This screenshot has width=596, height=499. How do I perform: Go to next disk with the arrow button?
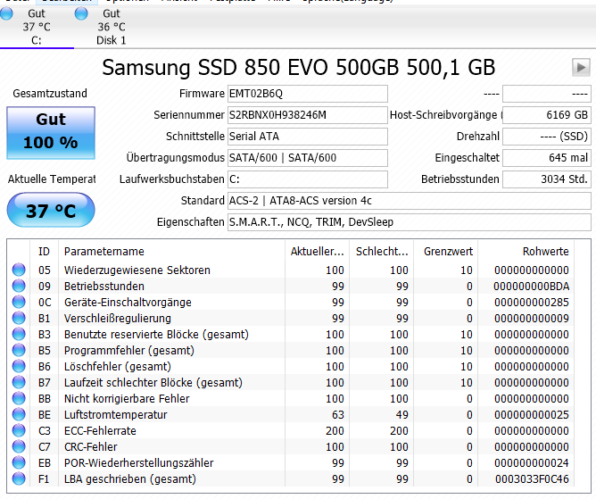pos(581,68)
